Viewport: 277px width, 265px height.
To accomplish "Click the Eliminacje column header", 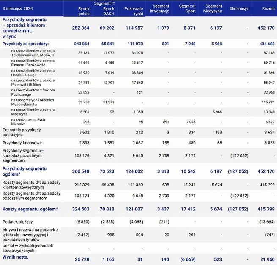I will [239, 8].
